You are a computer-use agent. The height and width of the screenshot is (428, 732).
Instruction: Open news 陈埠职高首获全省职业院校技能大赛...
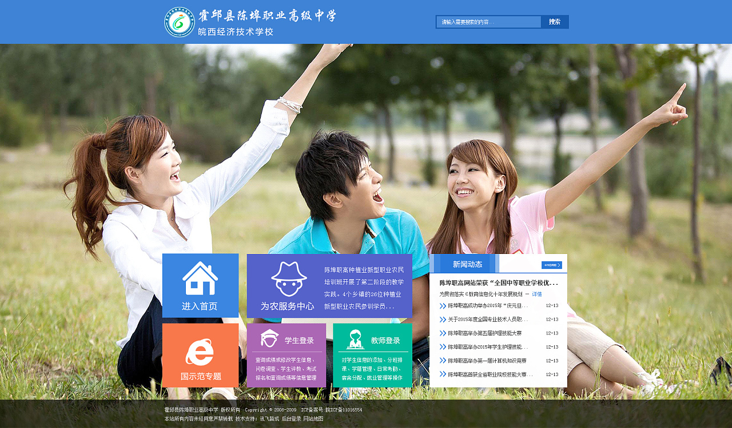[x=490, y=374]
